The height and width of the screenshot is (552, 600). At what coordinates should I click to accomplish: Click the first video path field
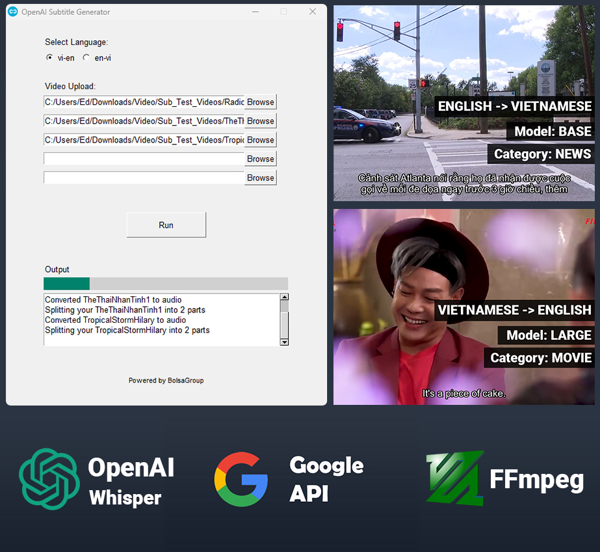(x=144, y=102)
